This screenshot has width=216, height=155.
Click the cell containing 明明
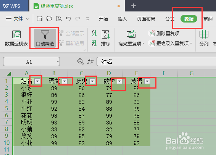click(27, 122)
